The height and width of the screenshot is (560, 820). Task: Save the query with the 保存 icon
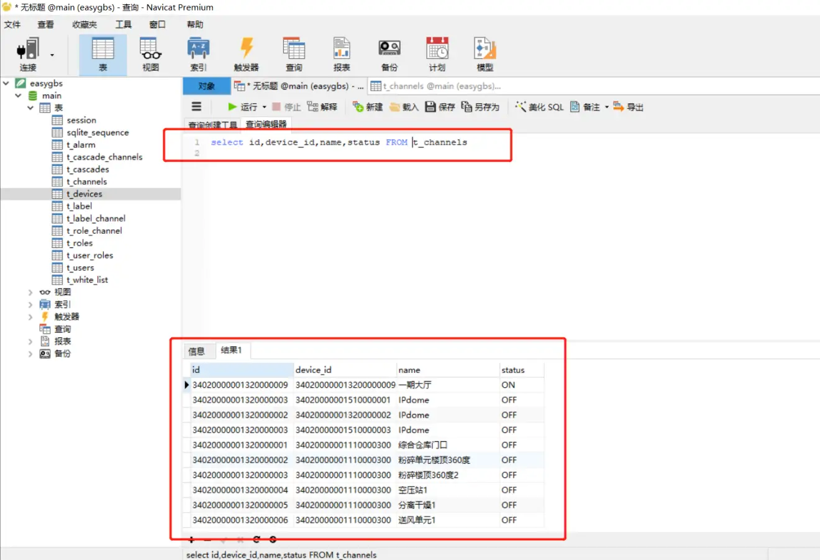coord(442,106)
